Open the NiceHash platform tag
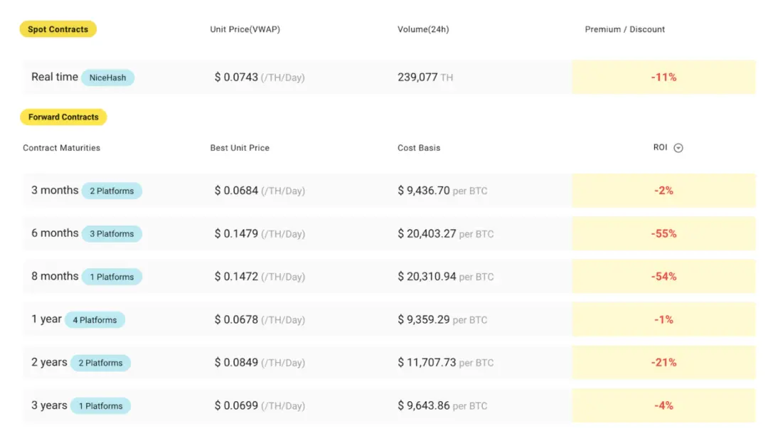 (x=107, y=78)
